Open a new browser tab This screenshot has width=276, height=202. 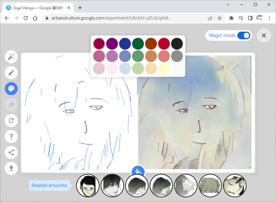(x=80, y=8)
